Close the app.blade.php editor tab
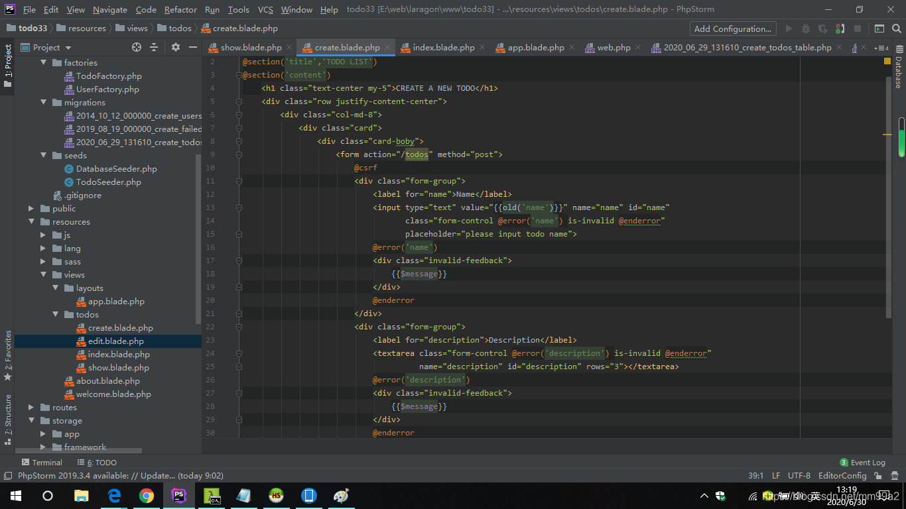The height and width of the screenshot is (509, 906). (x=572, y=47)
